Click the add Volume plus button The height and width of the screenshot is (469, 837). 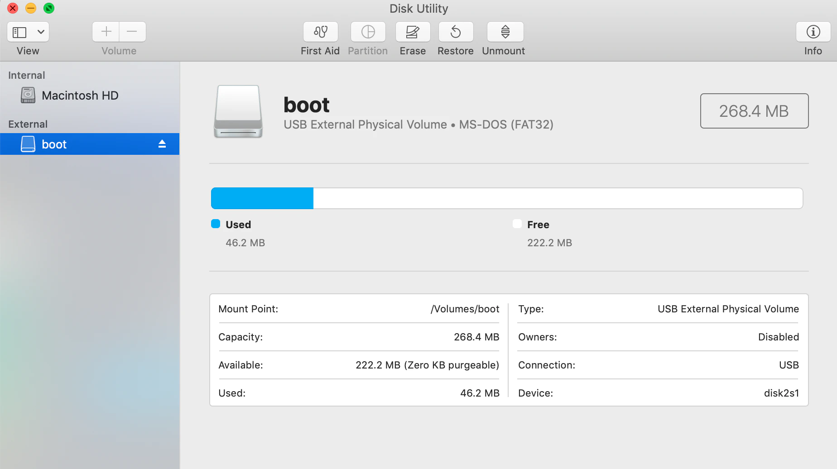click(106, 32)
